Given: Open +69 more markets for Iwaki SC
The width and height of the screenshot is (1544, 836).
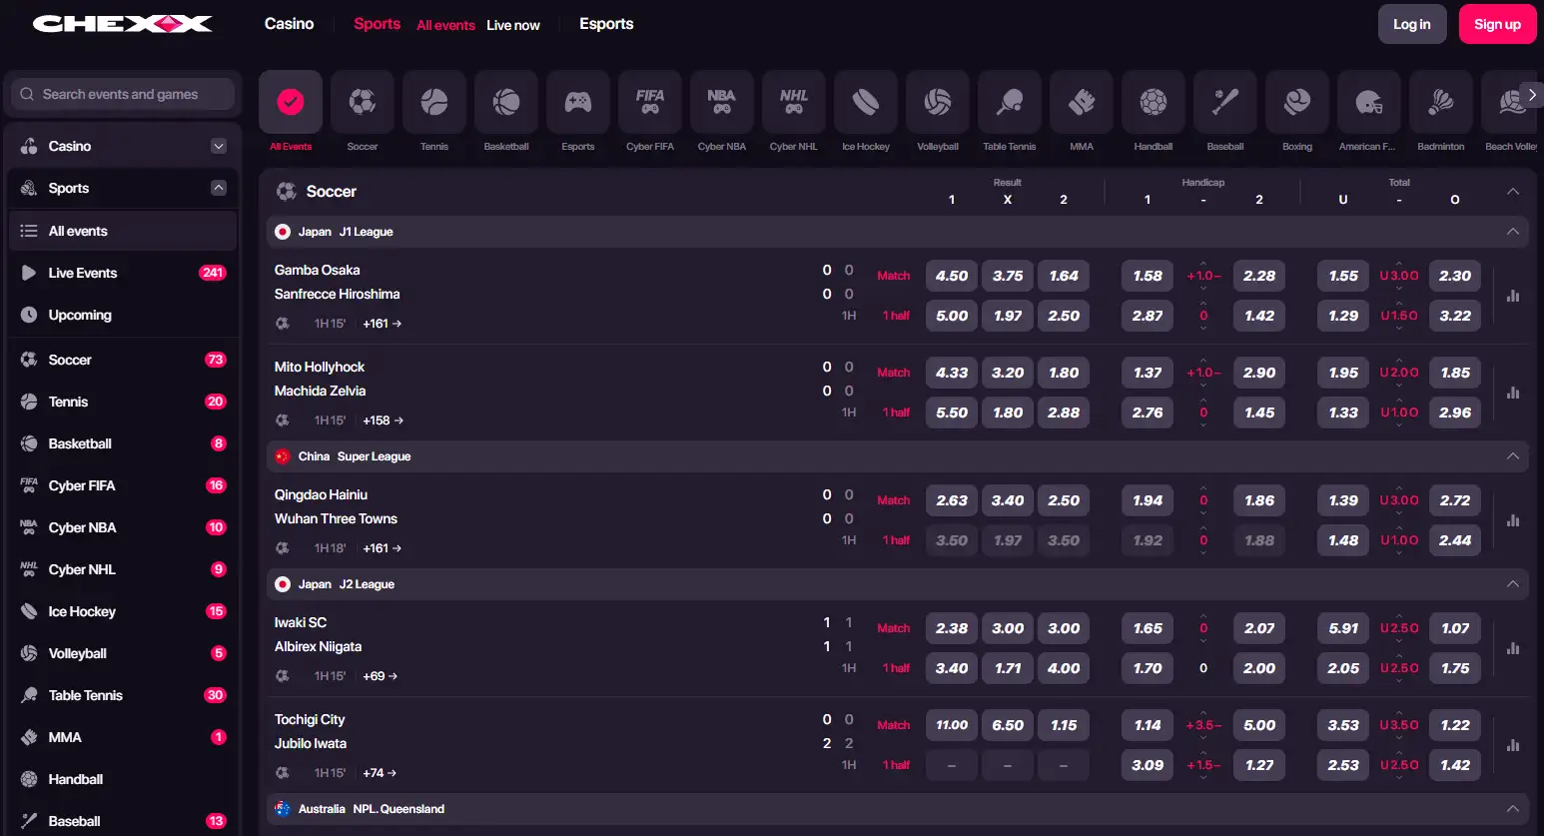Looking at the screenshot, I should 380,676.
